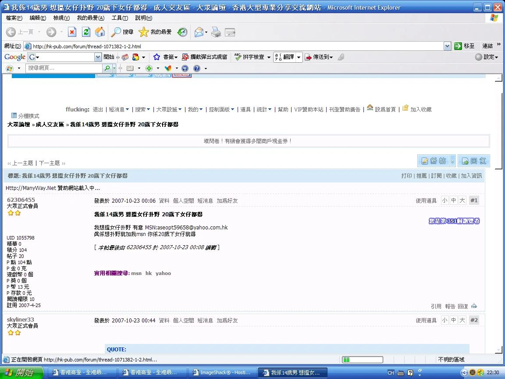Switch to ImageShack taskbar window

tap(223, 372)
